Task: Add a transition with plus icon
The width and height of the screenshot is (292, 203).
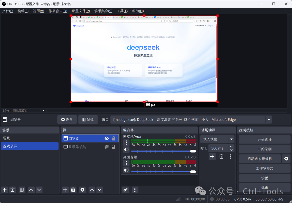Action: click(x=212, y=156)
